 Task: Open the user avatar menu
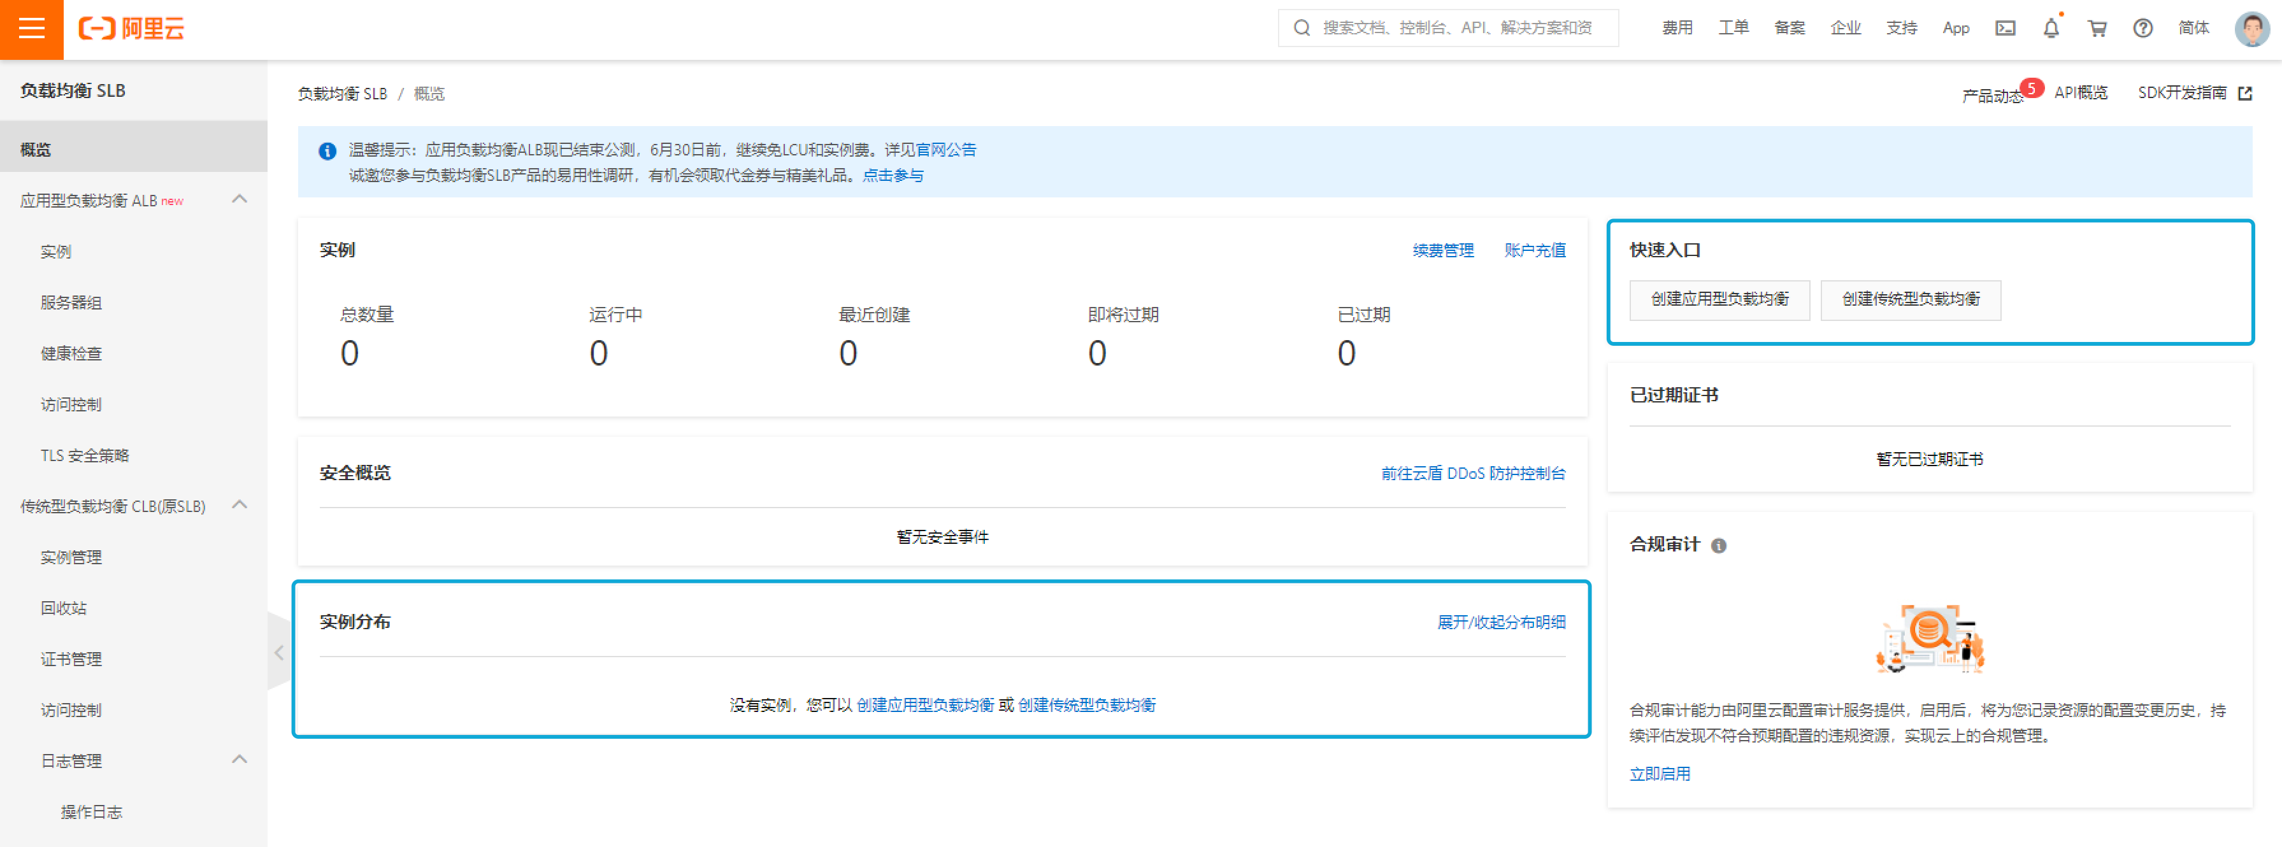[2252, 29]
